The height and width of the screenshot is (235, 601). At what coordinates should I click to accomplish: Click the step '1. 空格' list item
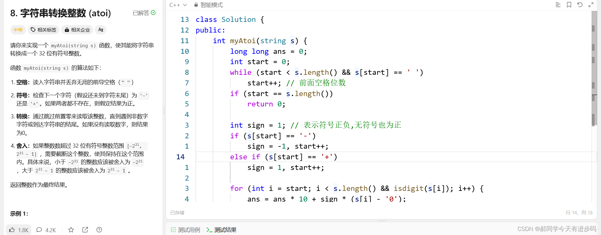pos(72,82)
